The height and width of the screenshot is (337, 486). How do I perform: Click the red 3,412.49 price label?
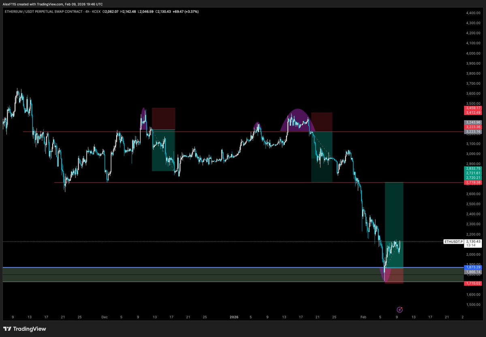(x=473, y=112)
